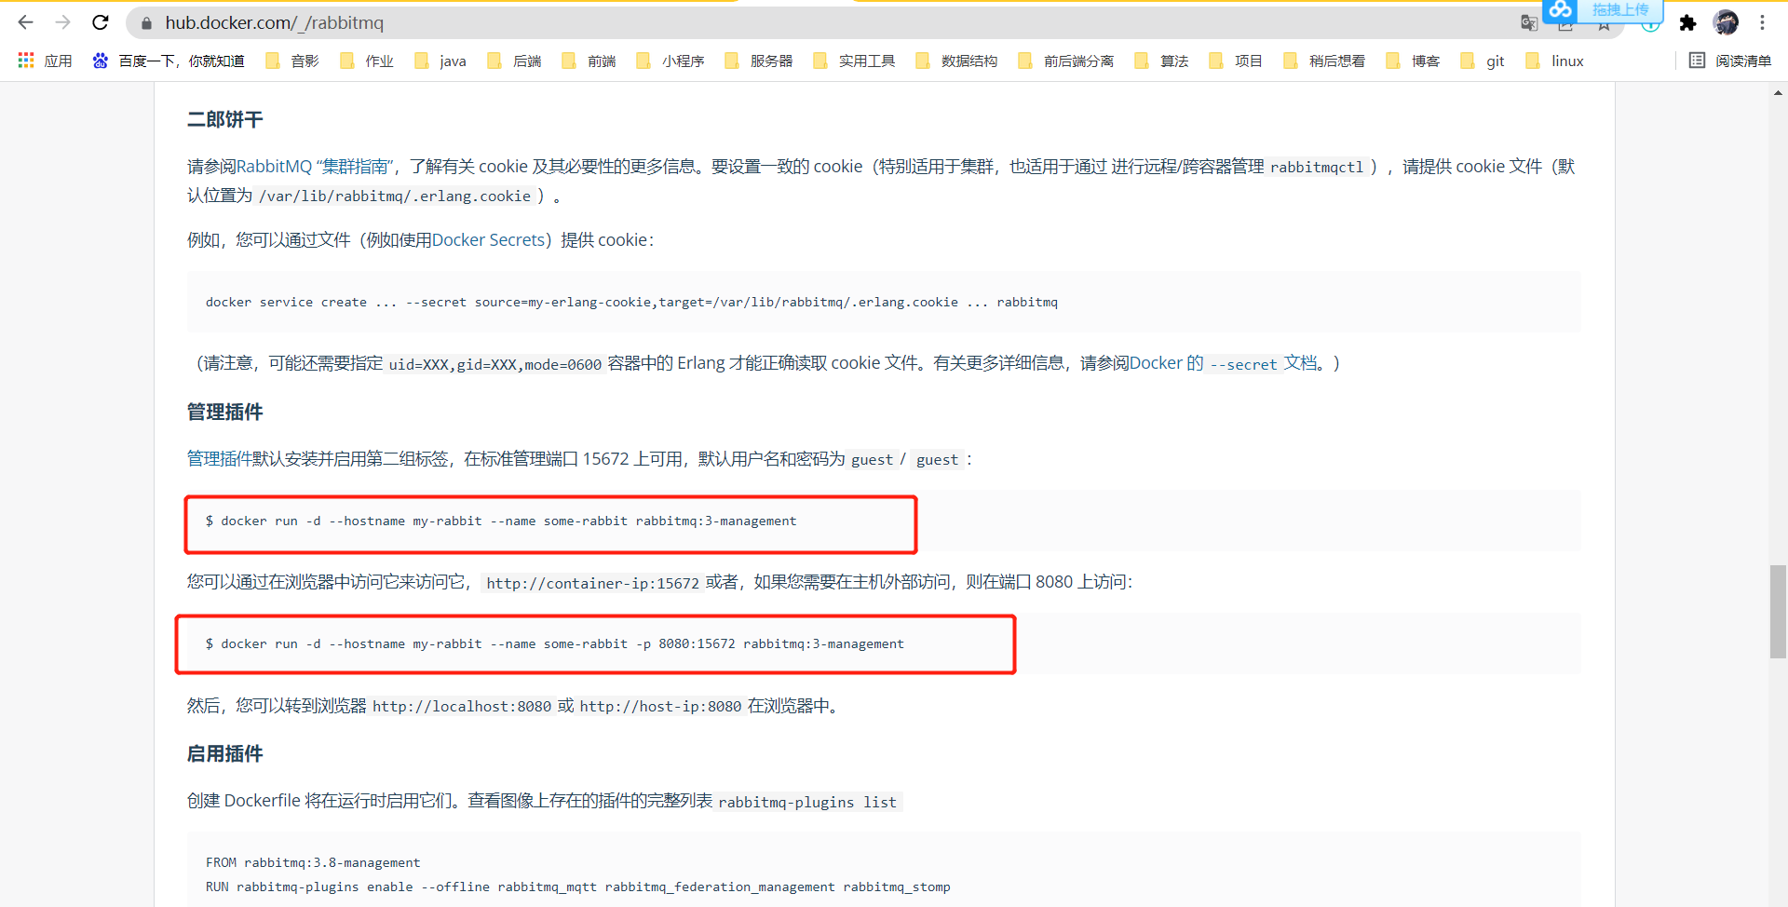Open the 后端 bookmark folder

tap(515, 61)
